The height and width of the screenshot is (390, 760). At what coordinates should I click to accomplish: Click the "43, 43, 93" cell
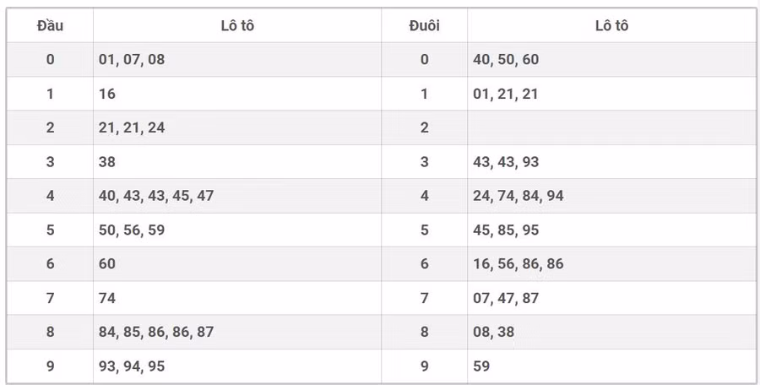pos(506,162)
